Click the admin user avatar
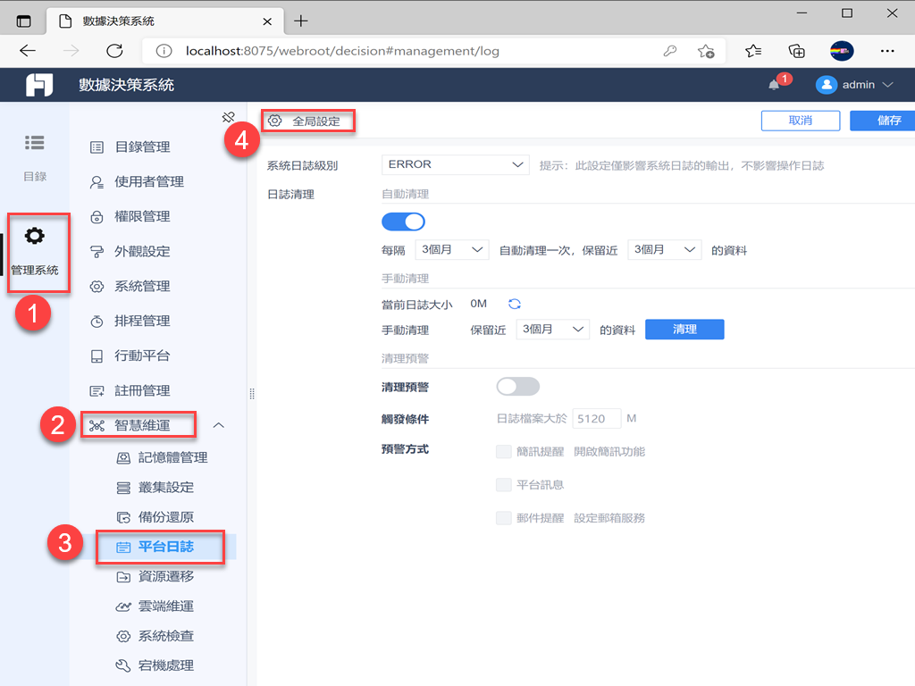The width and height of the screenshot is (915, 686). click(825, 84)
